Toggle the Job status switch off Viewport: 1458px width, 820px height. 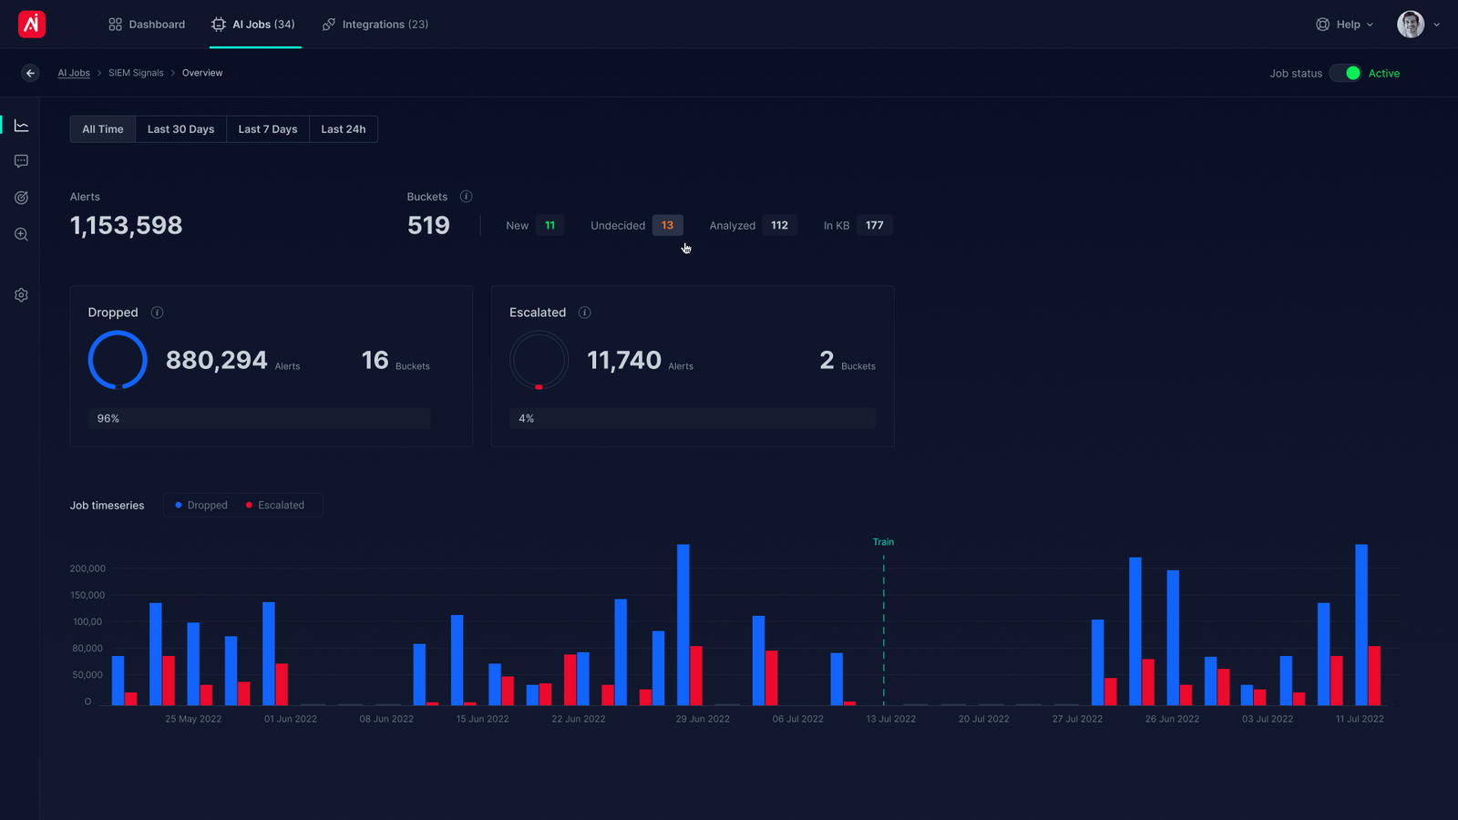1345,73
